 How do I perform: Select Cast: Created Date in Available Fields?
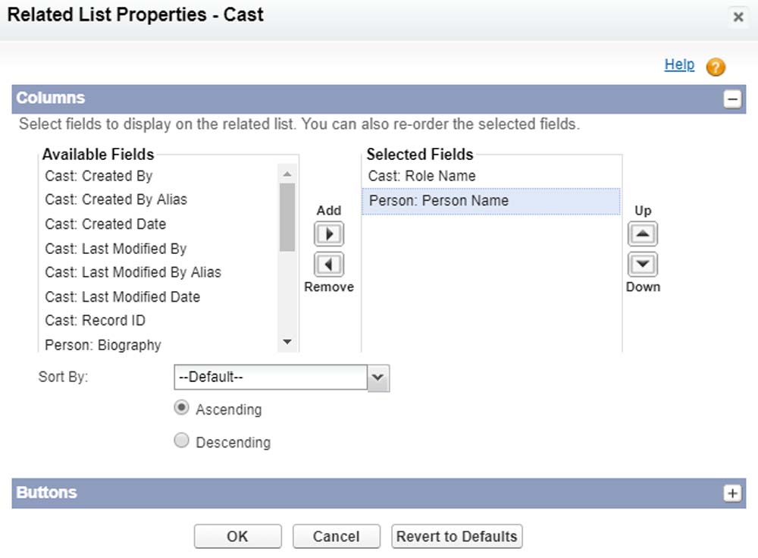[x=105, y=224]
